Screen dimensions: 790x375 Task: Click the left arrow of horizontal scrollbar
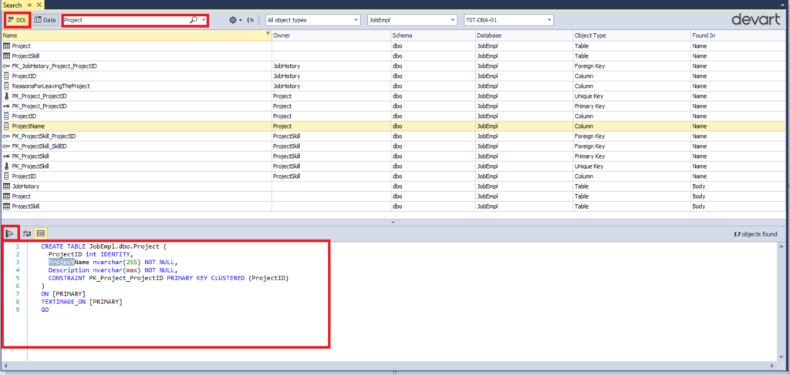tap(5, 365)
